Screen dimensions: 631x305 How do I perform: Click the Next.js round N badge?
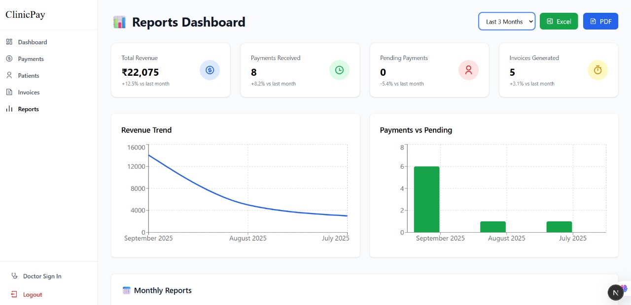coord(615,292)
